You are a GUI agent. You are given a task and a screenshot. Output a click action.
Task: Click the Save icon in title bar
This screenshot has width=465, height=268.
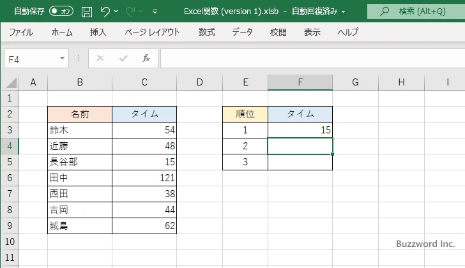click(87, 11)
